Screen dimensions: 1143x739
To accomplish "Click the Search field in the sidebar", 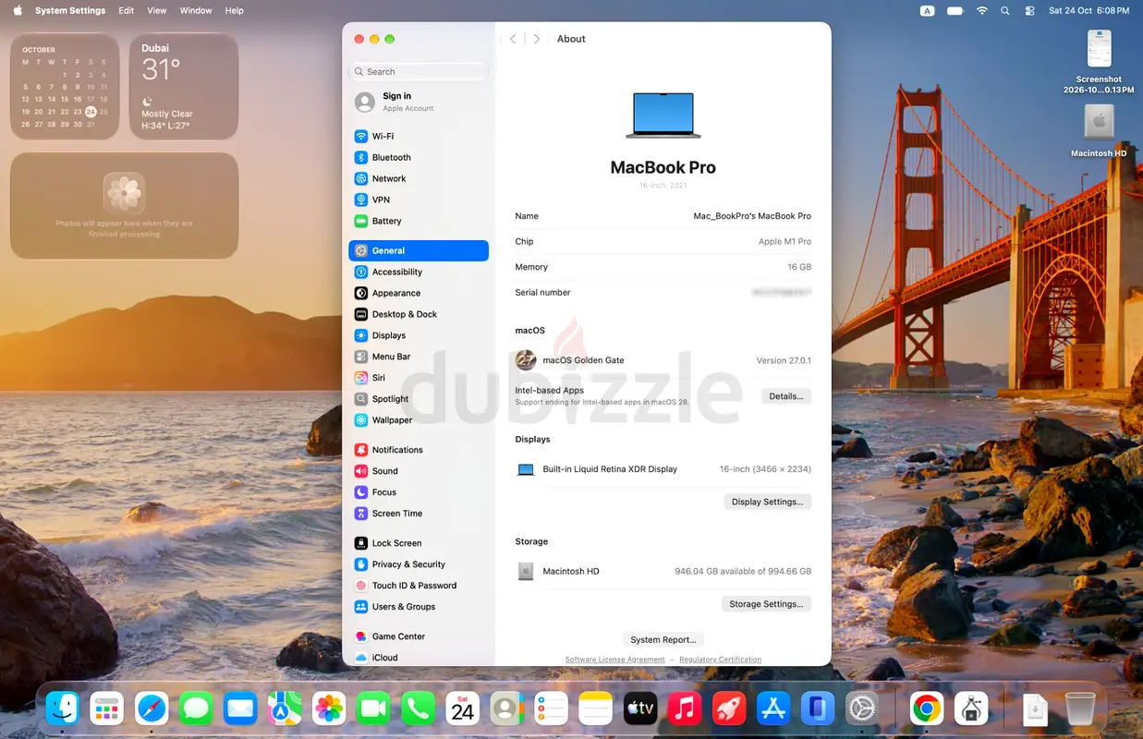I will pos(419,71).
